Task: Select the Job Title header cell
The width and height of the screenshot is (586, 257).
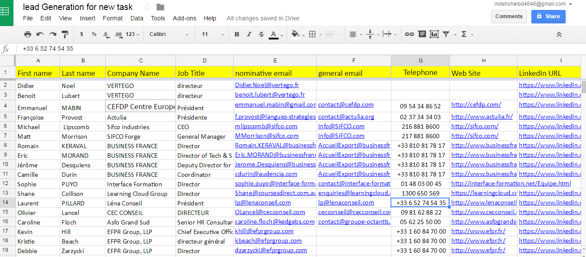Action: point(205,72)
